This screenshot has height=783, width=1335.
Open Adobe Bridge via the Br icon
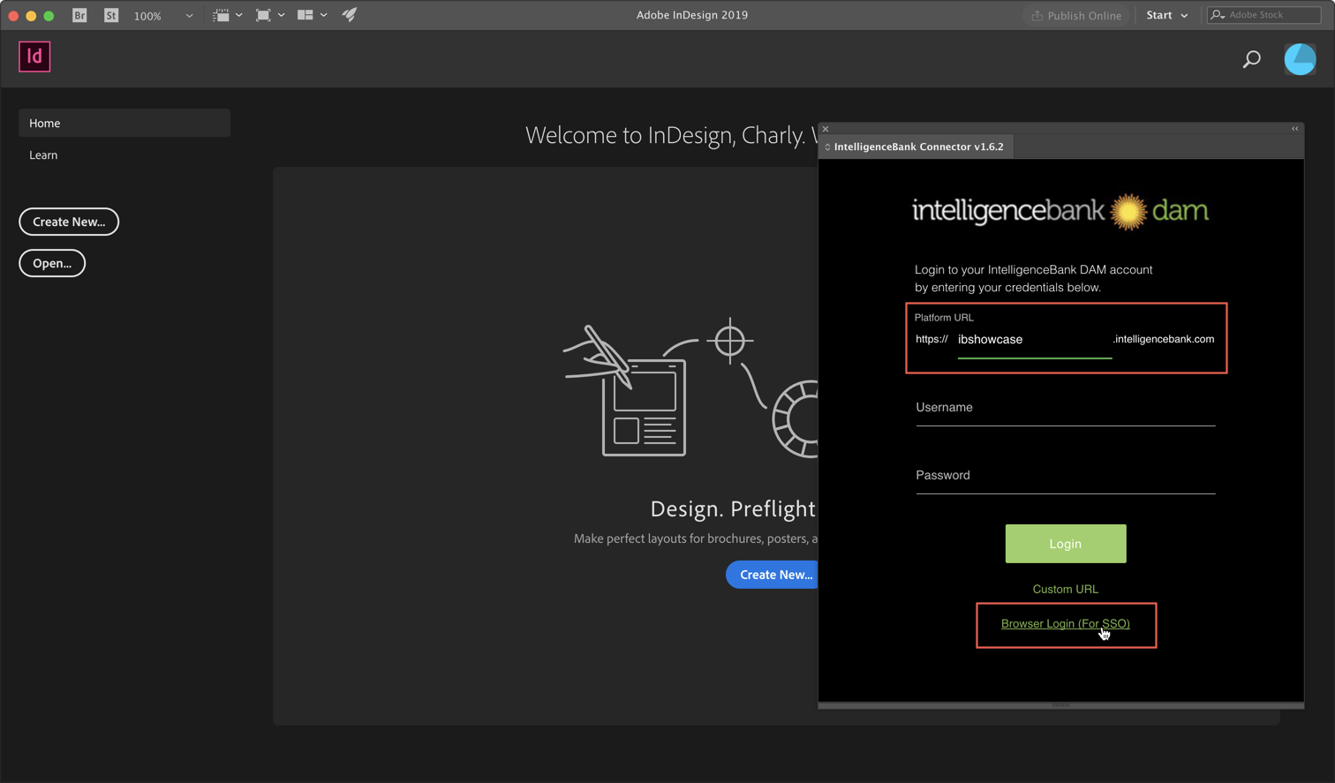[79, 15]
